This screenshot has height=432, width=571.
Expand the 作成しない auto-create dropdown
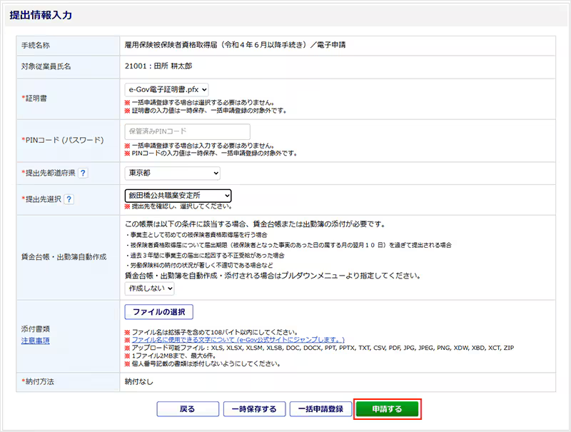149,288
